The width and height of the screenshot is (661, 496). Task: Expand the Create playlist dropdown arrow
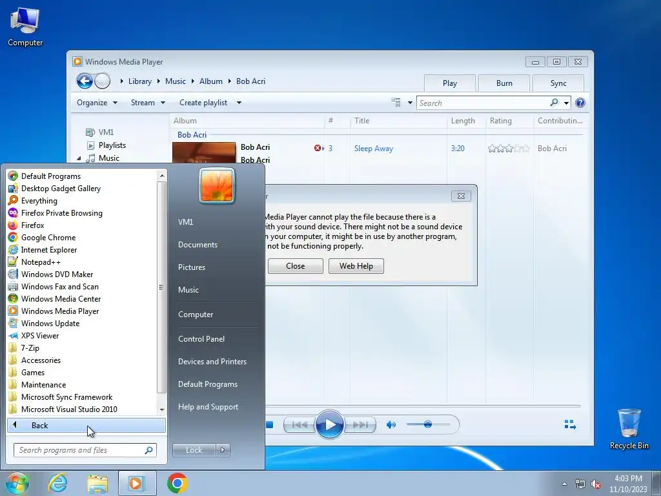coord(239,103)
